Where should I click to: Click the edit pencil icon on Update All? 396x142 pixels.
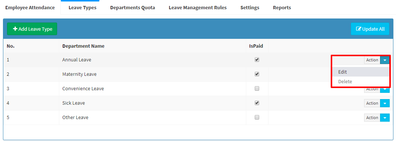[359, 29]
